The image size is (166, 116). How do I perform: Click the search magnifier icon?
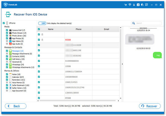[x=134, y=23]
